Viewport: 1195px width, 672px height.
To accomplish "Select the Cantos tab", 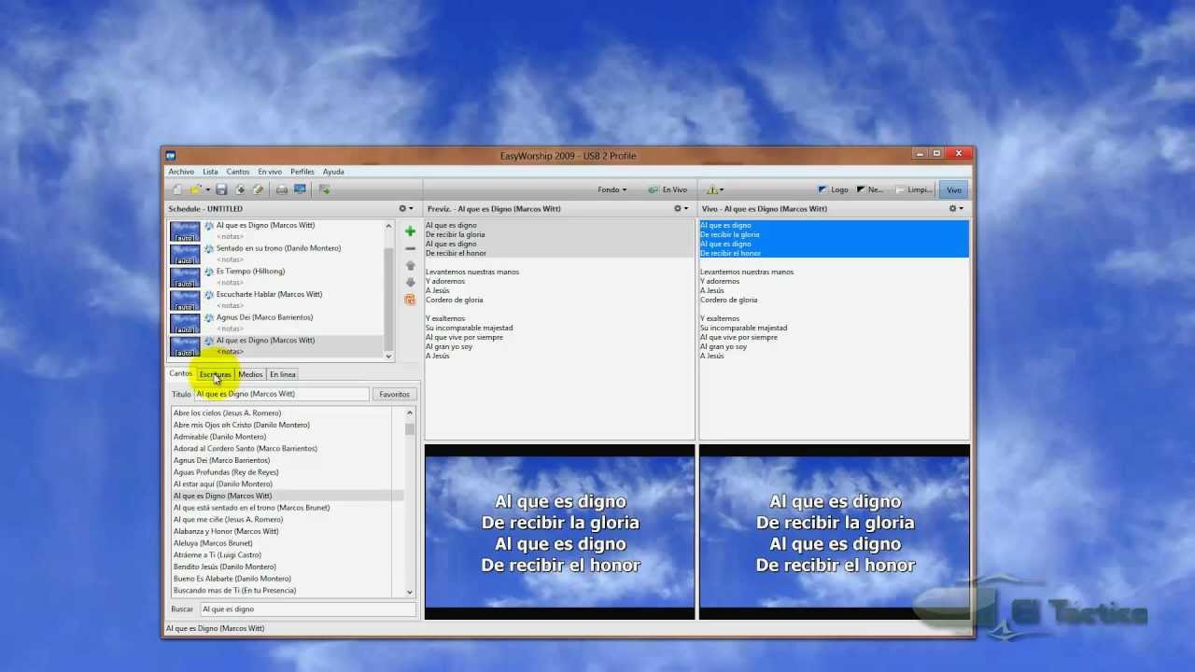I will pyautogui.click(x=180, y=373).
